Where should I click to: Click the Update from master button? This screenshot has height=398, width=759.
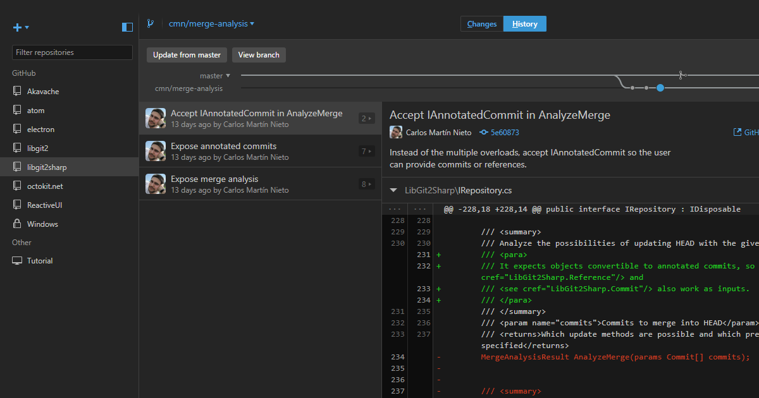(187, 54)
